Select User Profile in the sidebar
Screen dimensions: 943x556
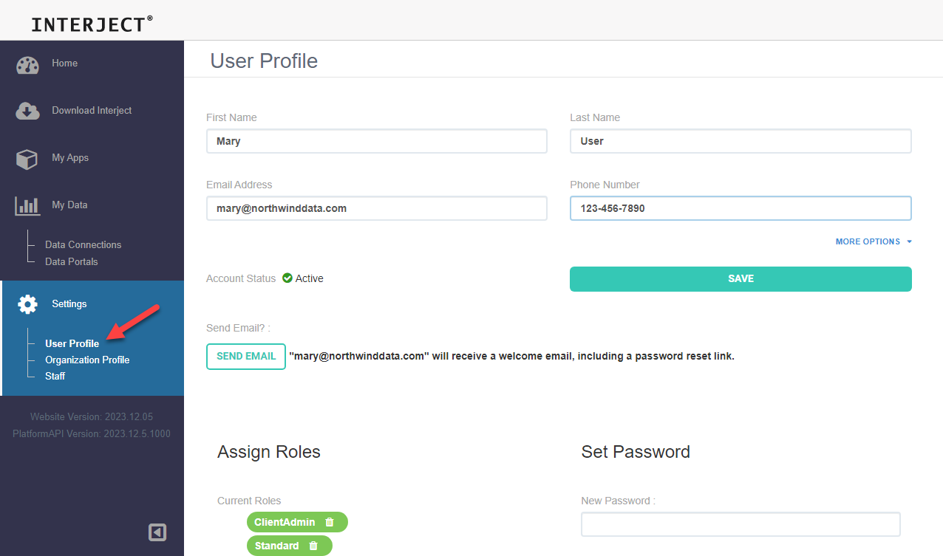click(x=72, y=343)
